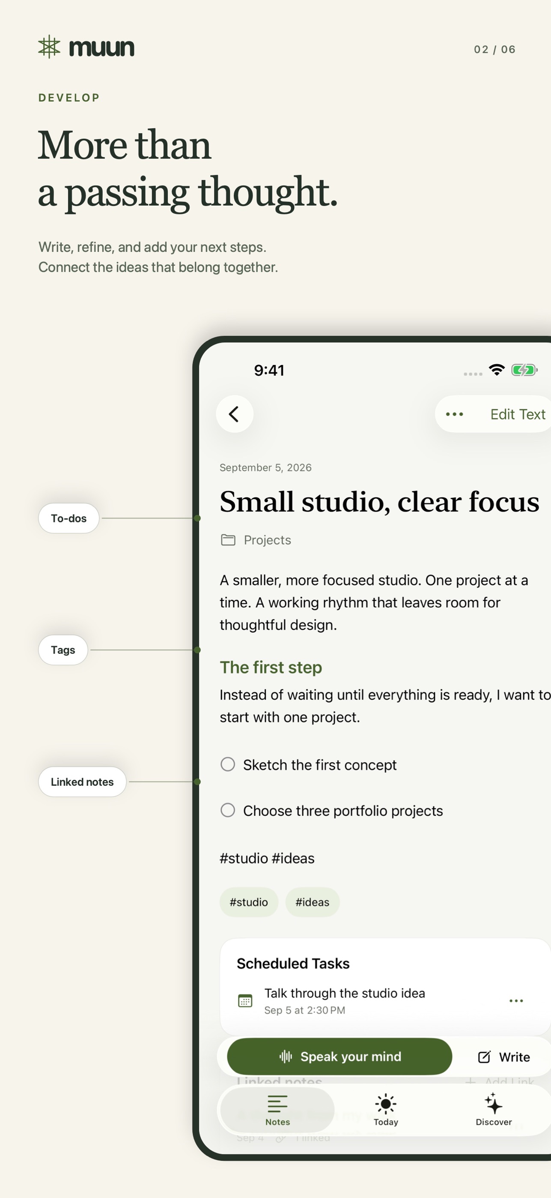
Task: Open the three-dot menu beside Edit Text
Action: [x=454, y=414]
